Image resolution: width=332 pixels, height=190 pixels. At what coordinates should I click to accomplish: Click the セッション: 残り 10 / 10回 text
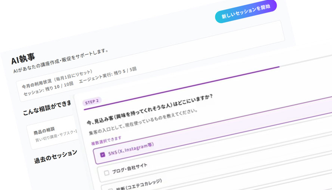tap(48, 89)
